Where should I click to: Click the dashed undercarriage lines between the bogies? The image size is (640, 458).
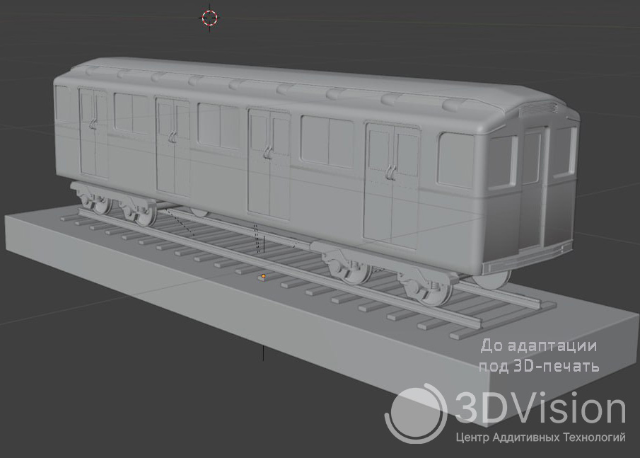pos(258,239)
